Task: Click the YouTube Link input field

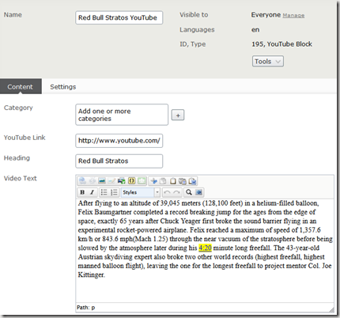Action: [119, 141]
